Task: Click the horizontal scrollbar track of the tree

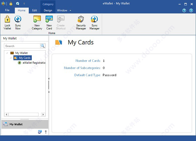Action: click(24, 114)
